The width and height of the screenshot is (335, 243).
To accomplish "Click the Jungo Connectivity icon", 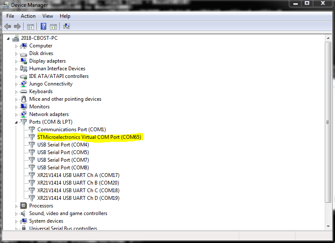I will 23,84.
